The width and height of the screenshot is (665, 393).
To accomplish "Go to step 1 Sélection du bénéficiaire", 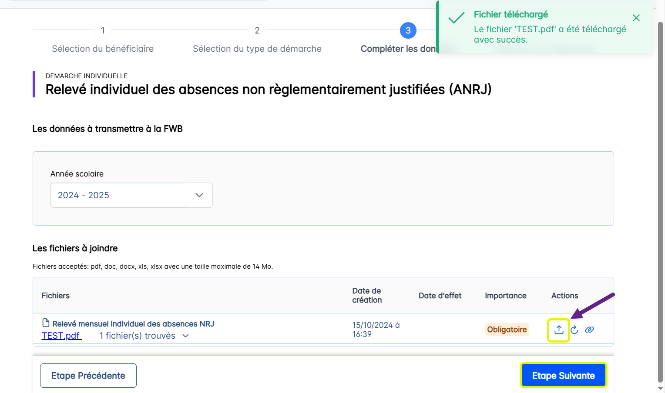I will [103, 30].
